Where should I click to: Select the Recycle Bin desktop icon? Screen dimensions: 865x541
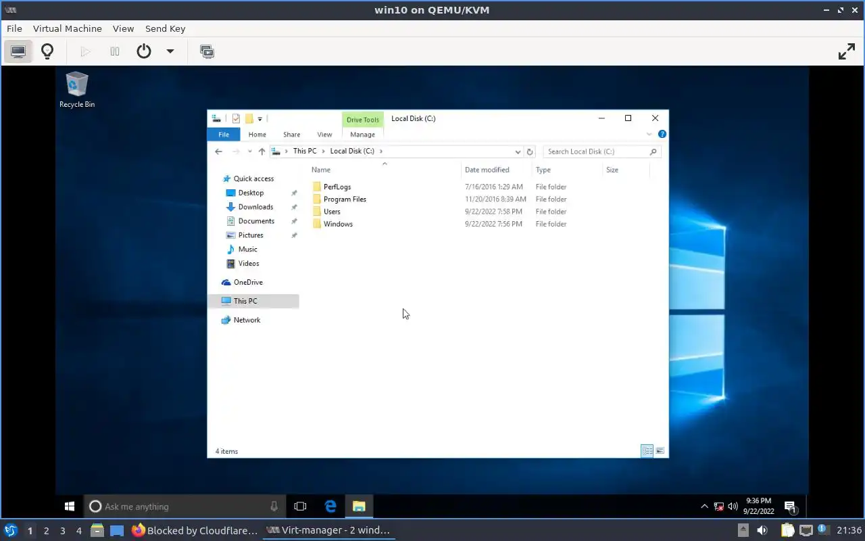coord(77,90)
